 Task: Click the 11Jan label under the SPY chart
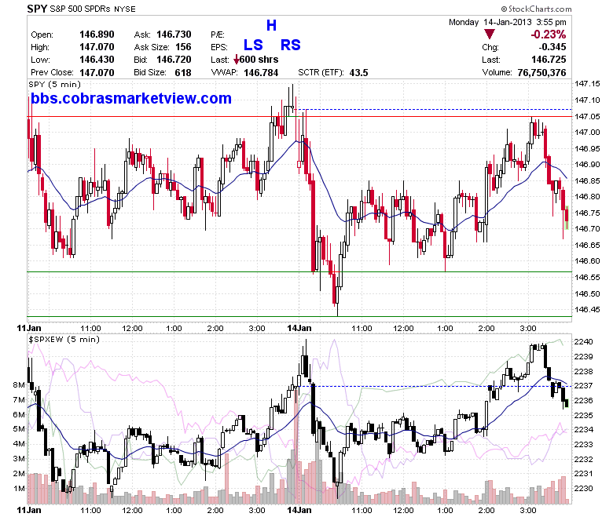click(28, 328)
